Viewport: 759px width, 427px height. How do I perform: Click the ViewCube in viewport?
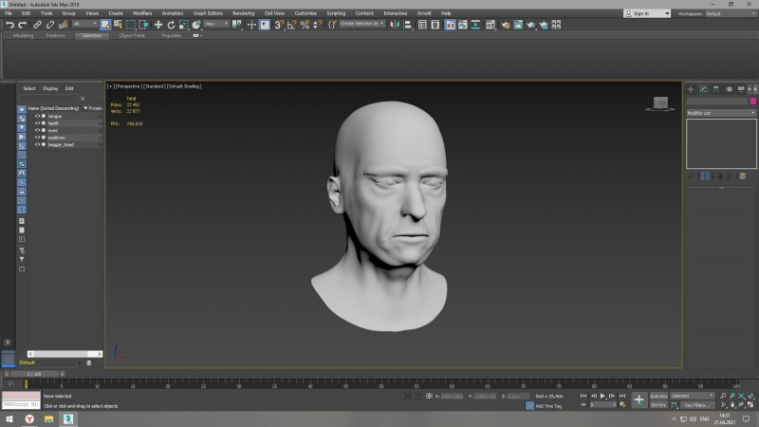(x=659, y=103)
